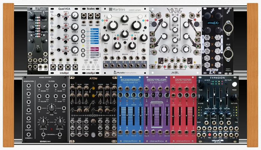This screenshot has height=150, width=261.
Task: Click the BANK button on Typhoon
Action: 199,119
